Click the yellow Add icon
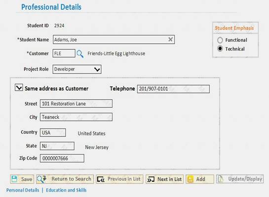 point(190,179)
